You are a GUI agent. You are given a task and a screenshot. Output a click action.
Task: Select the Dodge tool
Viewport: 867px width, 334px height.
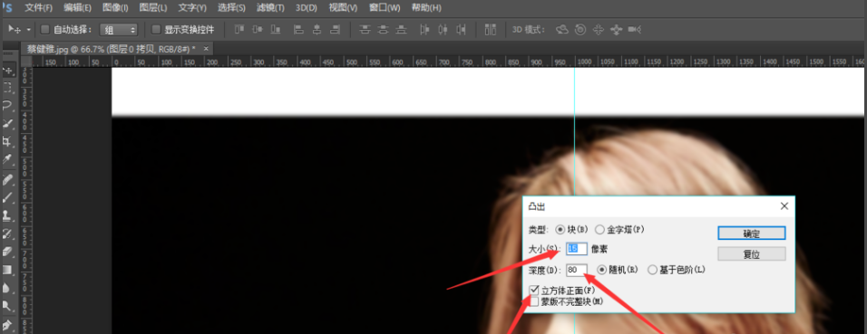8,305
